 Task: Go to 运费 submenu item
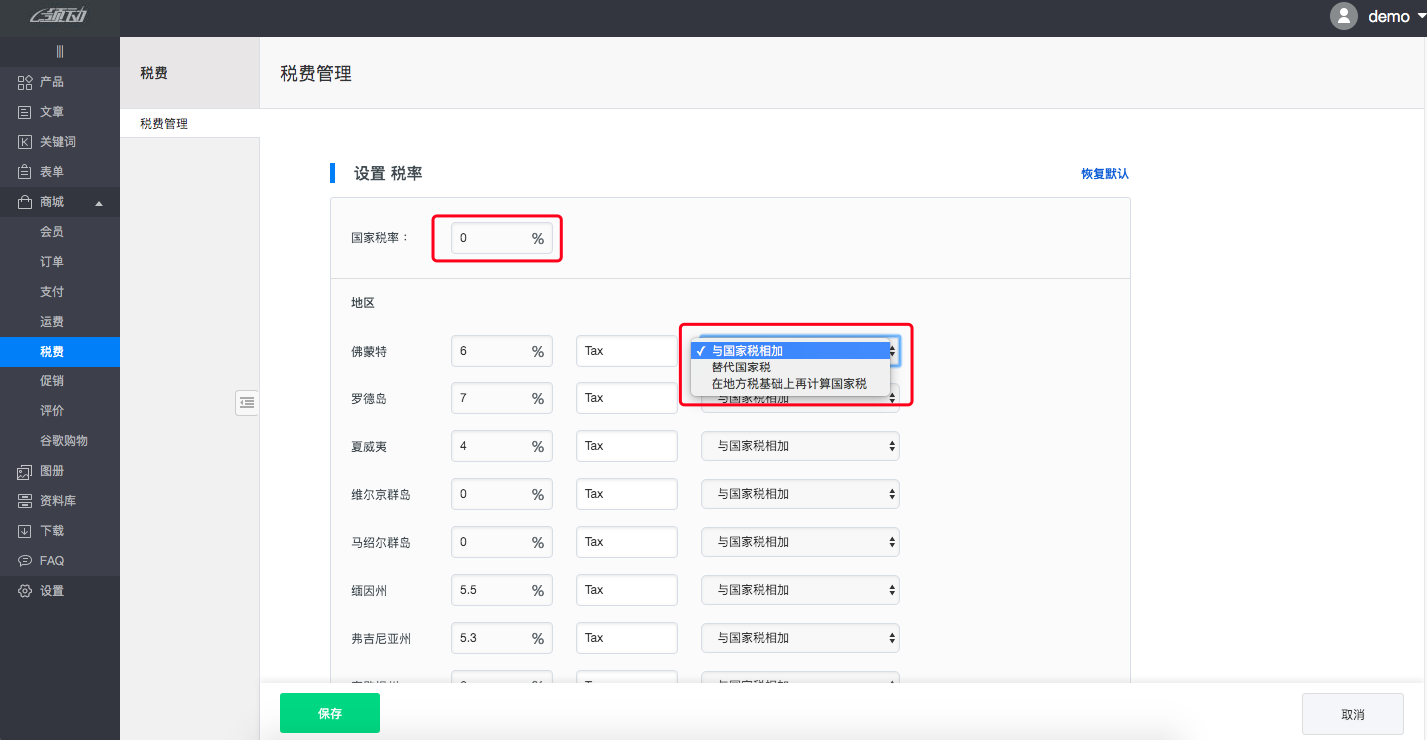[52, 322]
